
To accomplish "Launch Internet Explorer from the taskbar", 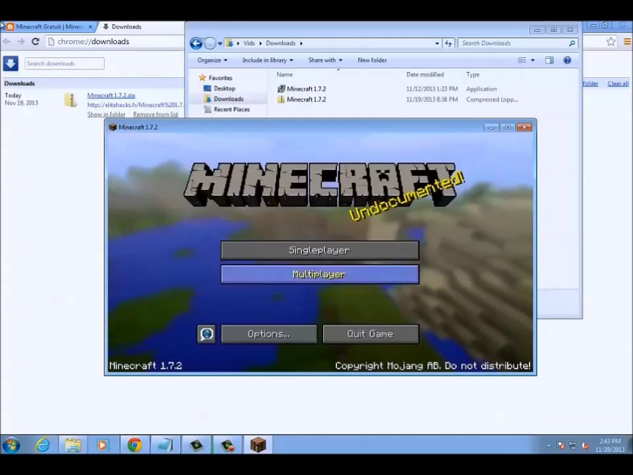I will tap(42, 445).
